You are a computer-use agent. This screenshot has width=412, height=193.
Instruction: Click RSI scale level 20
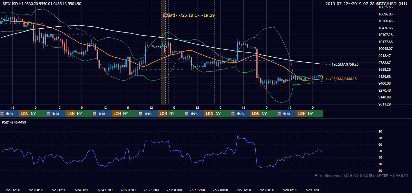[380, 170]
